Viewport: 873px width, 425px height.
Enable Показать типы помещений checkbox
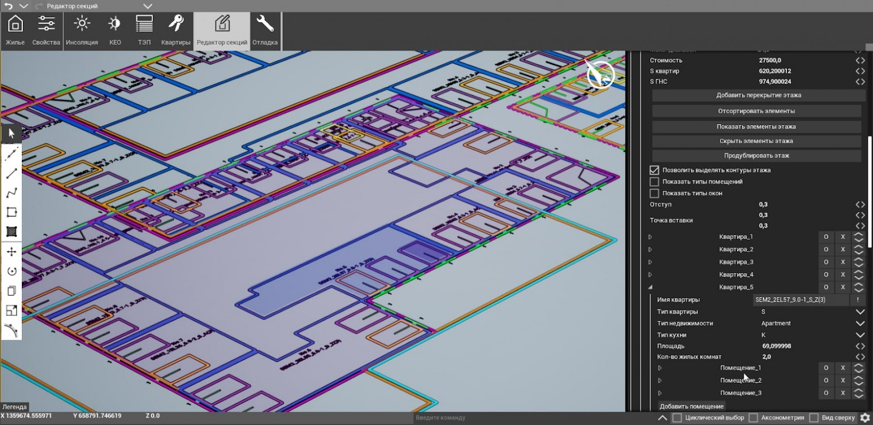click(654, 182)
